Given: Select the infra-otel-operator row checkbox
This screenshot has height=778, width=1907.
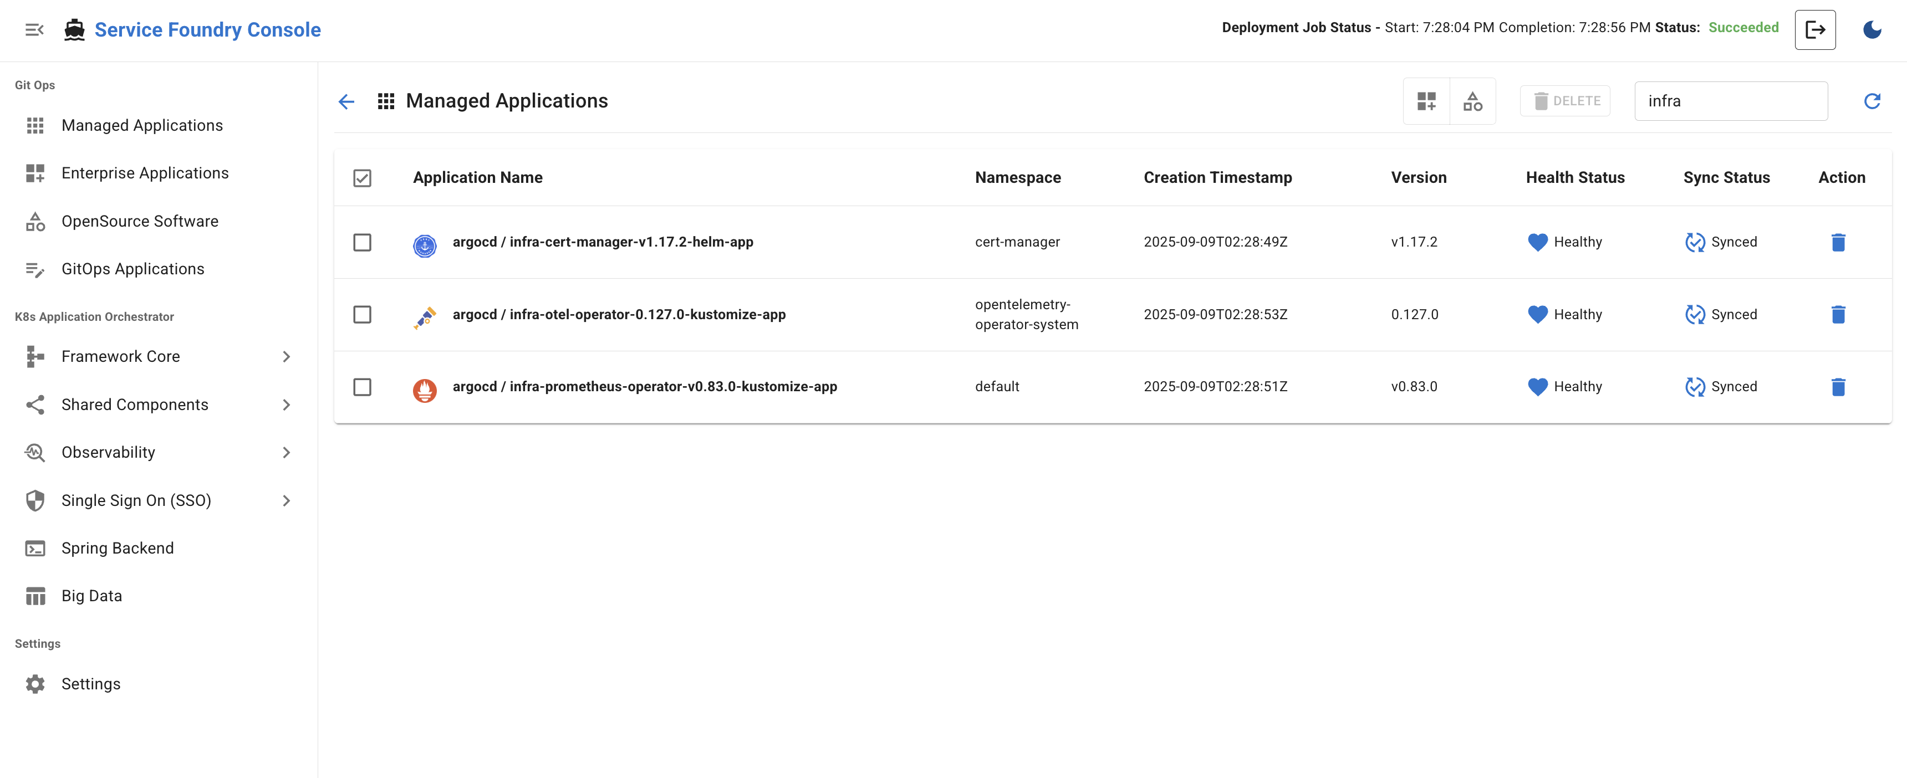Looking at the screenshot, I should click(x=362, y=315).
